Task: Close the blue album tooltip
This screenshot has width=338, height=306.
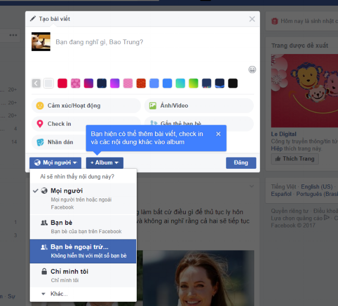Action: pos(218,134)
